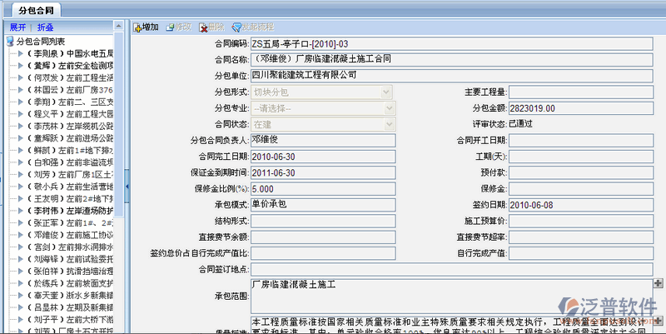Select tree item (刘子平)左前大桥下游
The width and height of the screenshot is (666, 334).
click(x=70, y=320)
